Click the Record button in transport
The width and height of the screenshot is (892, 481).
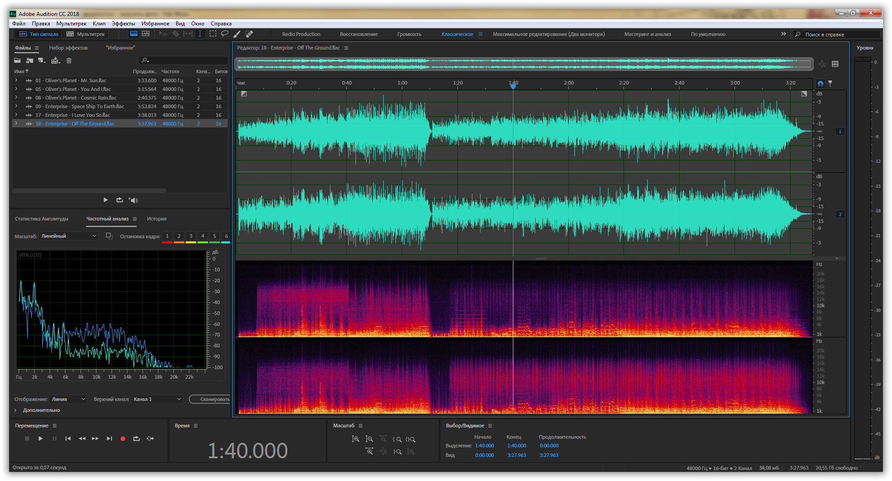pos(122,439)
